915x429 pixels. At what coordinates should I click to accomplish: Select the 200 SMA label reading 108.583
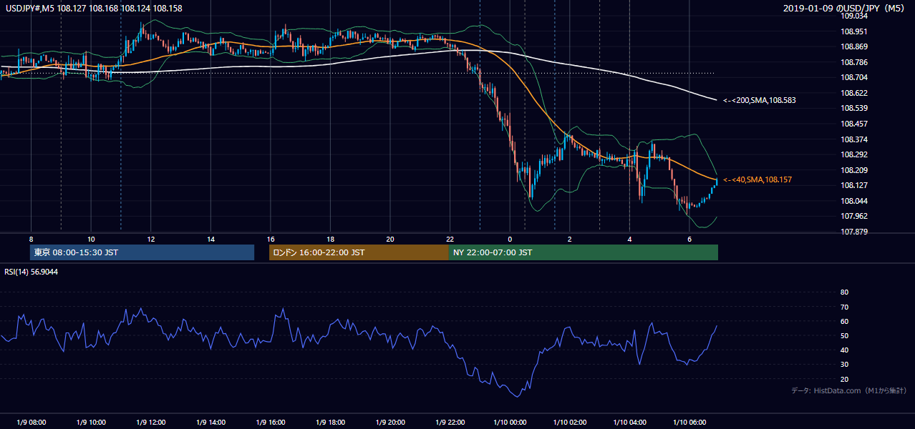[759, 101]
